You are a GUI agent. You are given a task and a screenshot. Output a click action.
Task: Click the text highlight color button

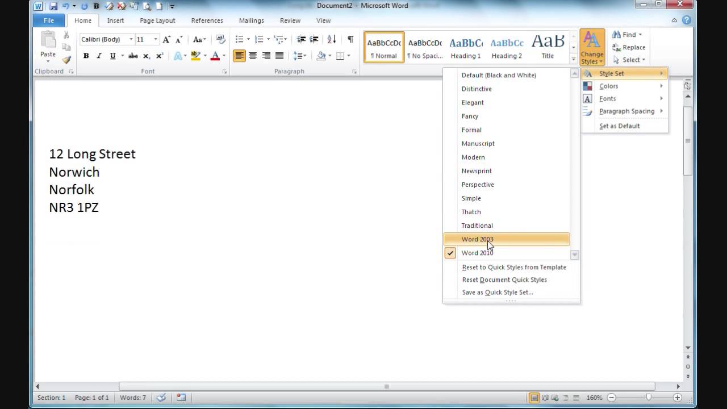pyautogui.click(x=195, y=56)
